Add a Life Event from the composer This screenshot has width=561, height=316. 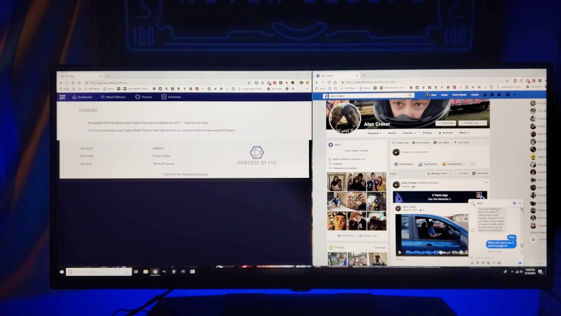[x=462, y=143]
